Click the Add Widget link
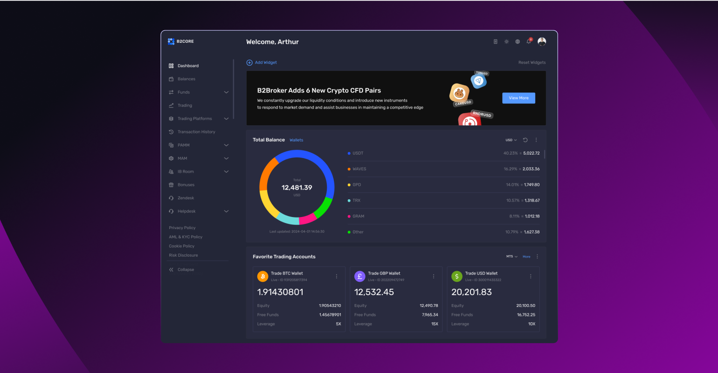718x373 pixels. (x=266, y=62)
